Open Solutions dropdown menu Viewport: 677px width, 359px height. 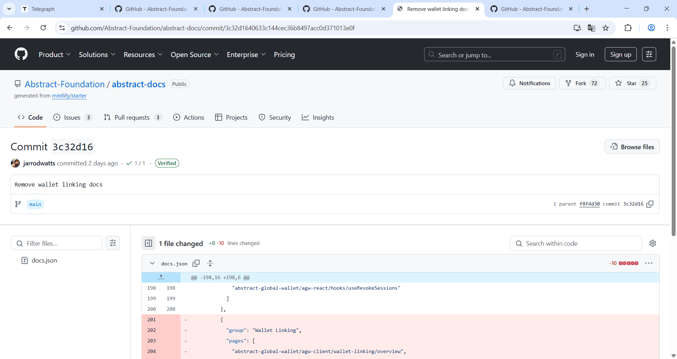coord(97,55)
